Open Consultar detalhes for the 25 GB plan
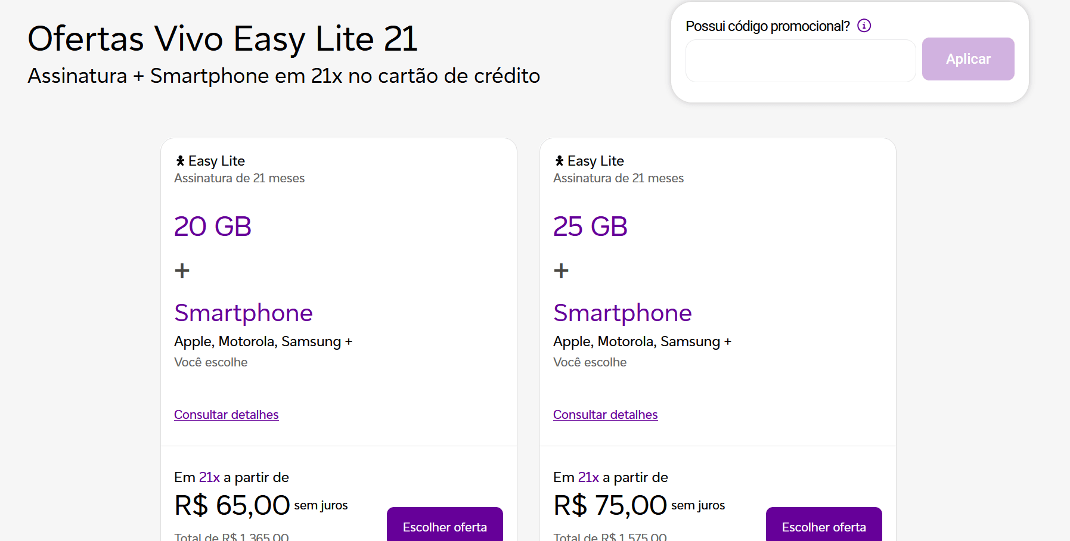The image size is (1070, 541). click(605, 415)
